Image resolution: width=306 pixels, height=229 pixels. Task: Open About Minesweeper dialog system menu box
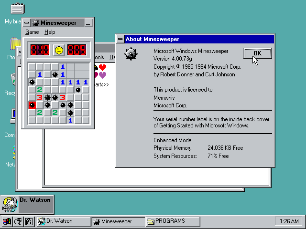(x=120, y=39)
